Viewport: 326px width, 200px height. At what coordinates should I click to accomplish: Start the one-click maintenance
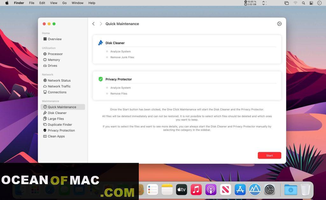(269, 156)
